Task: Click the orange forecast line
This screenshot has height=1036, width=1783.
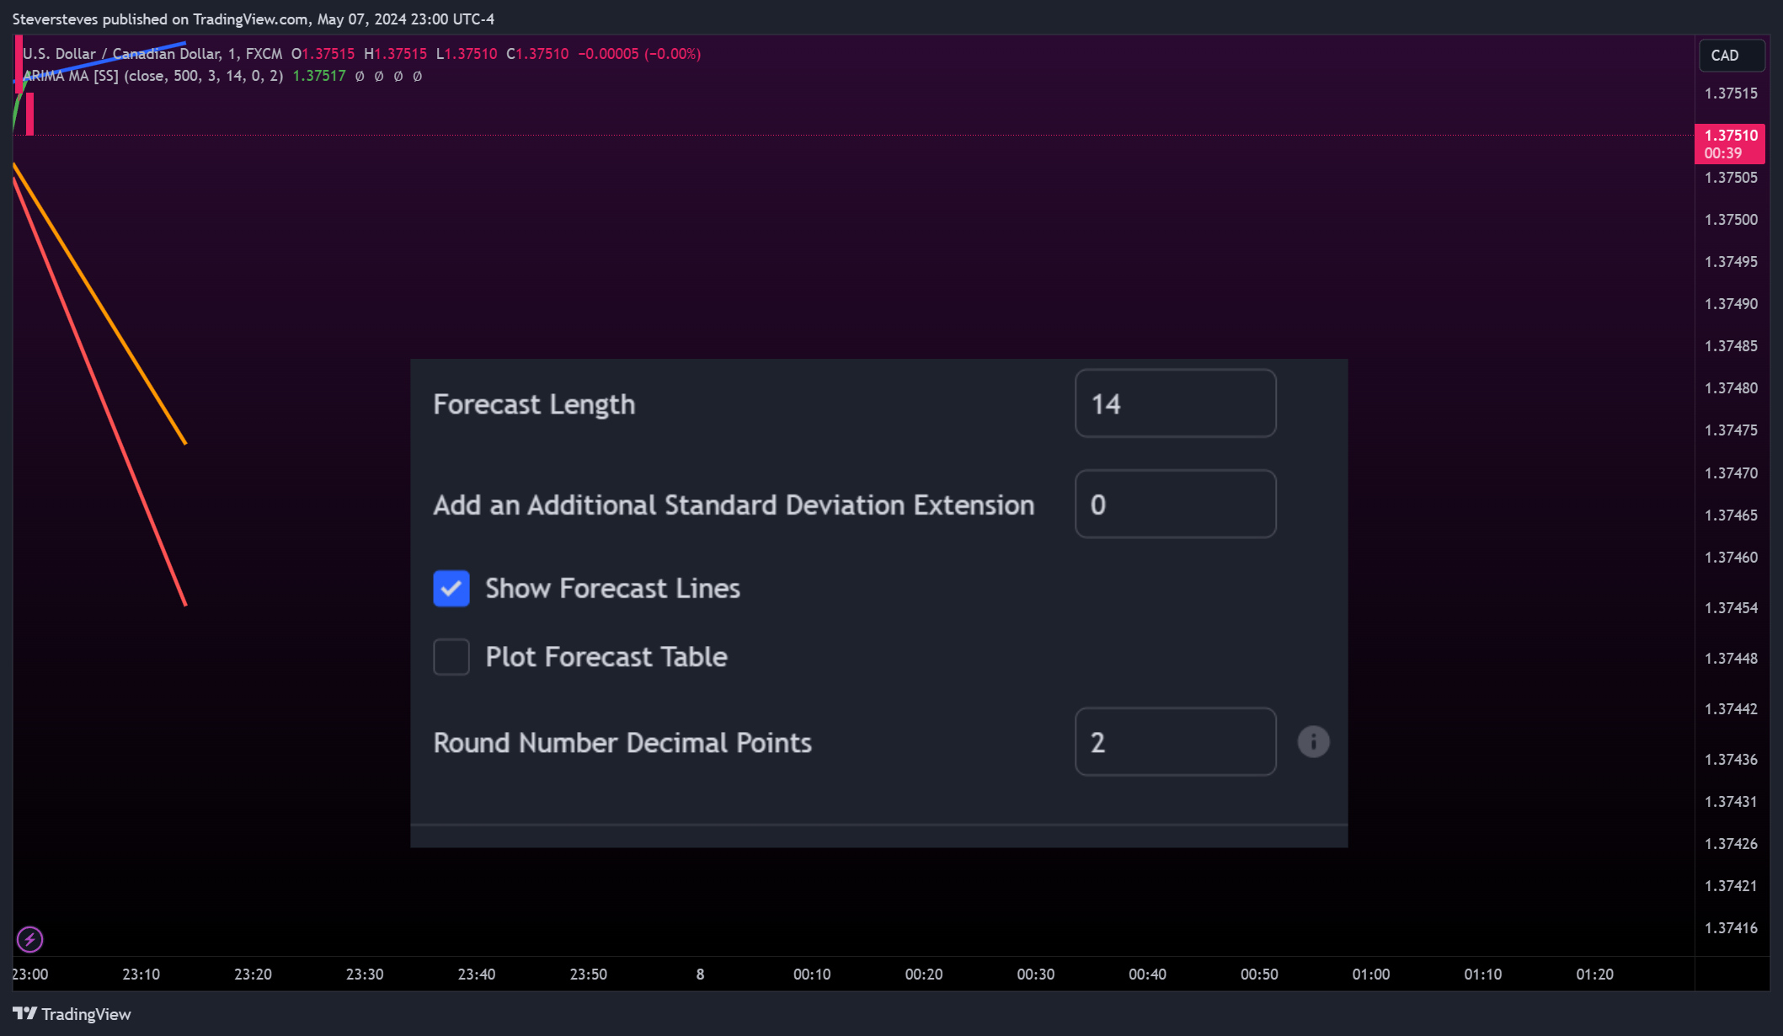Action: click(x=99, y=305)
